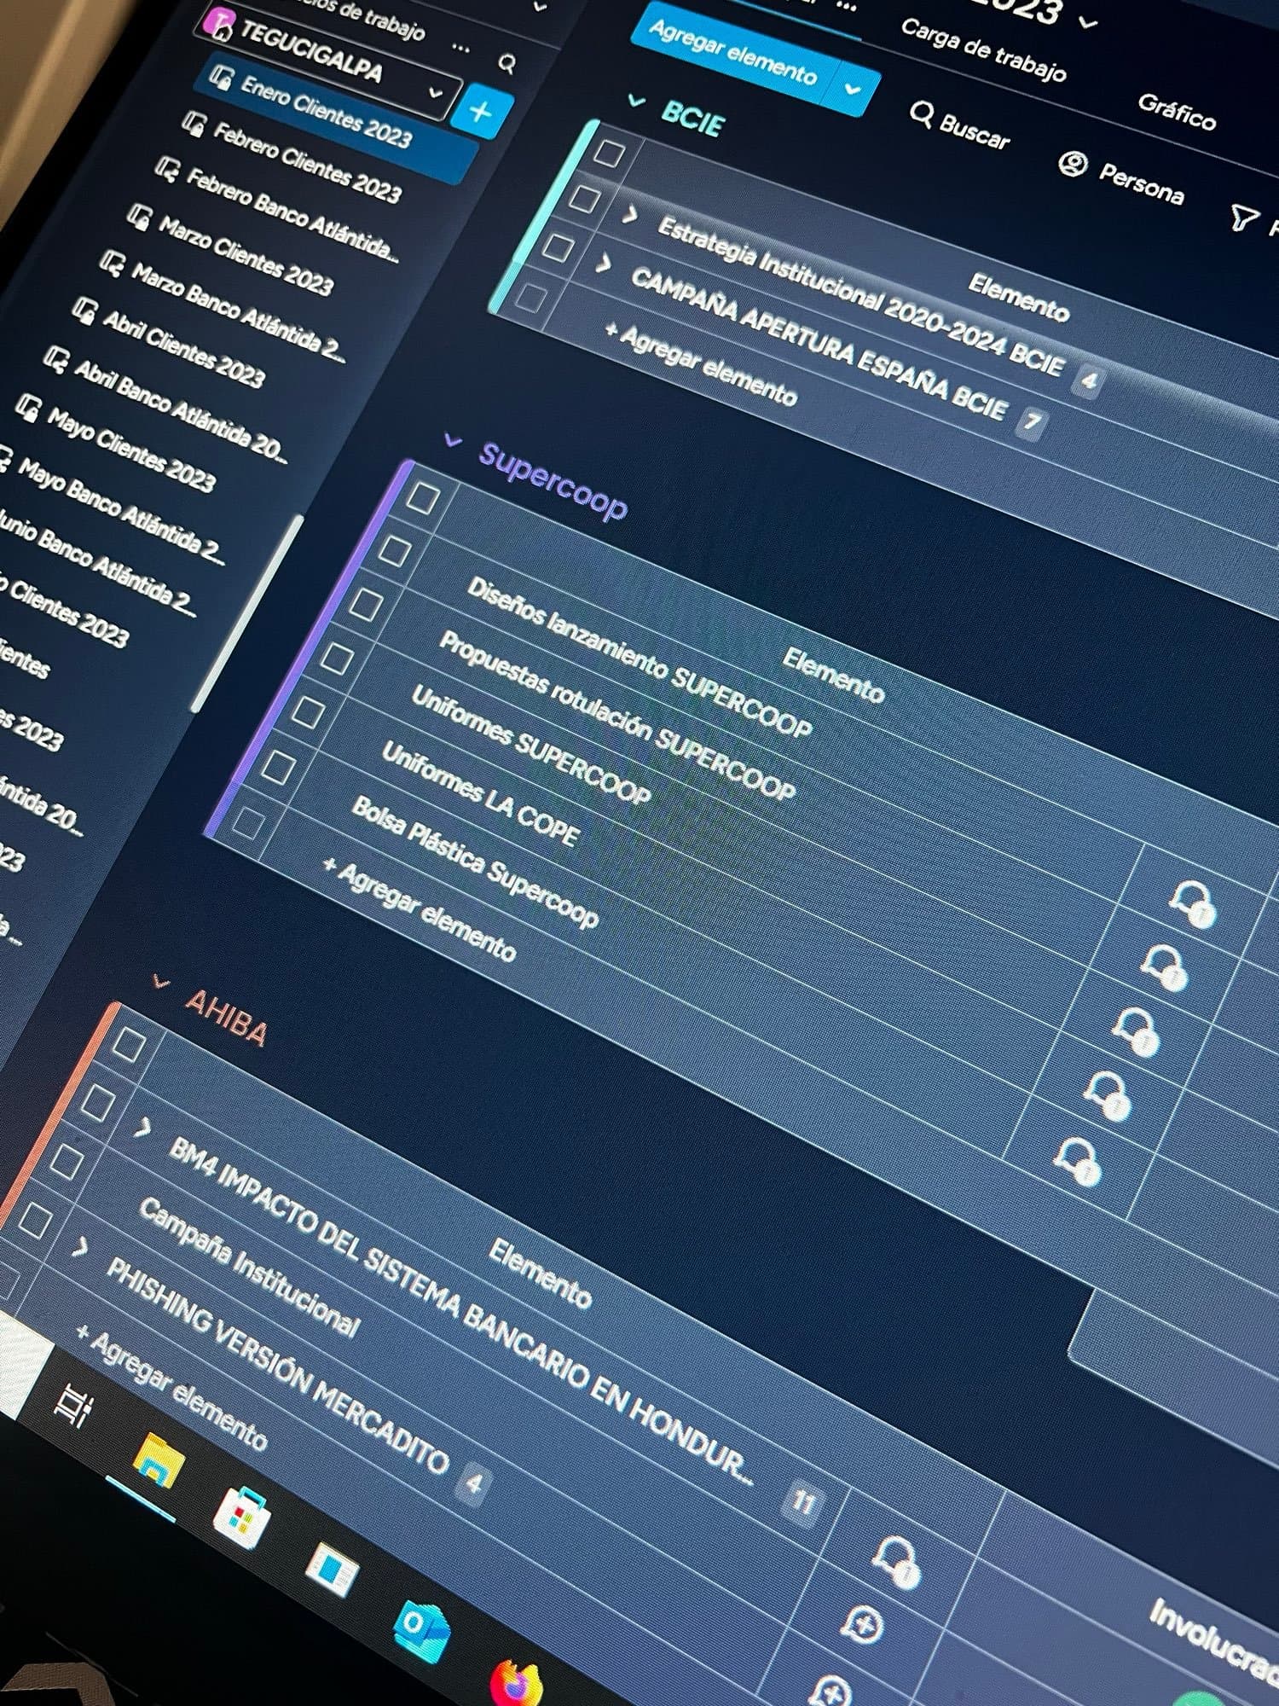Click the sidebar search magnifier icon
This screenshot has width=1279, height=1706.
pyautogui.click(x=507, y=63)
